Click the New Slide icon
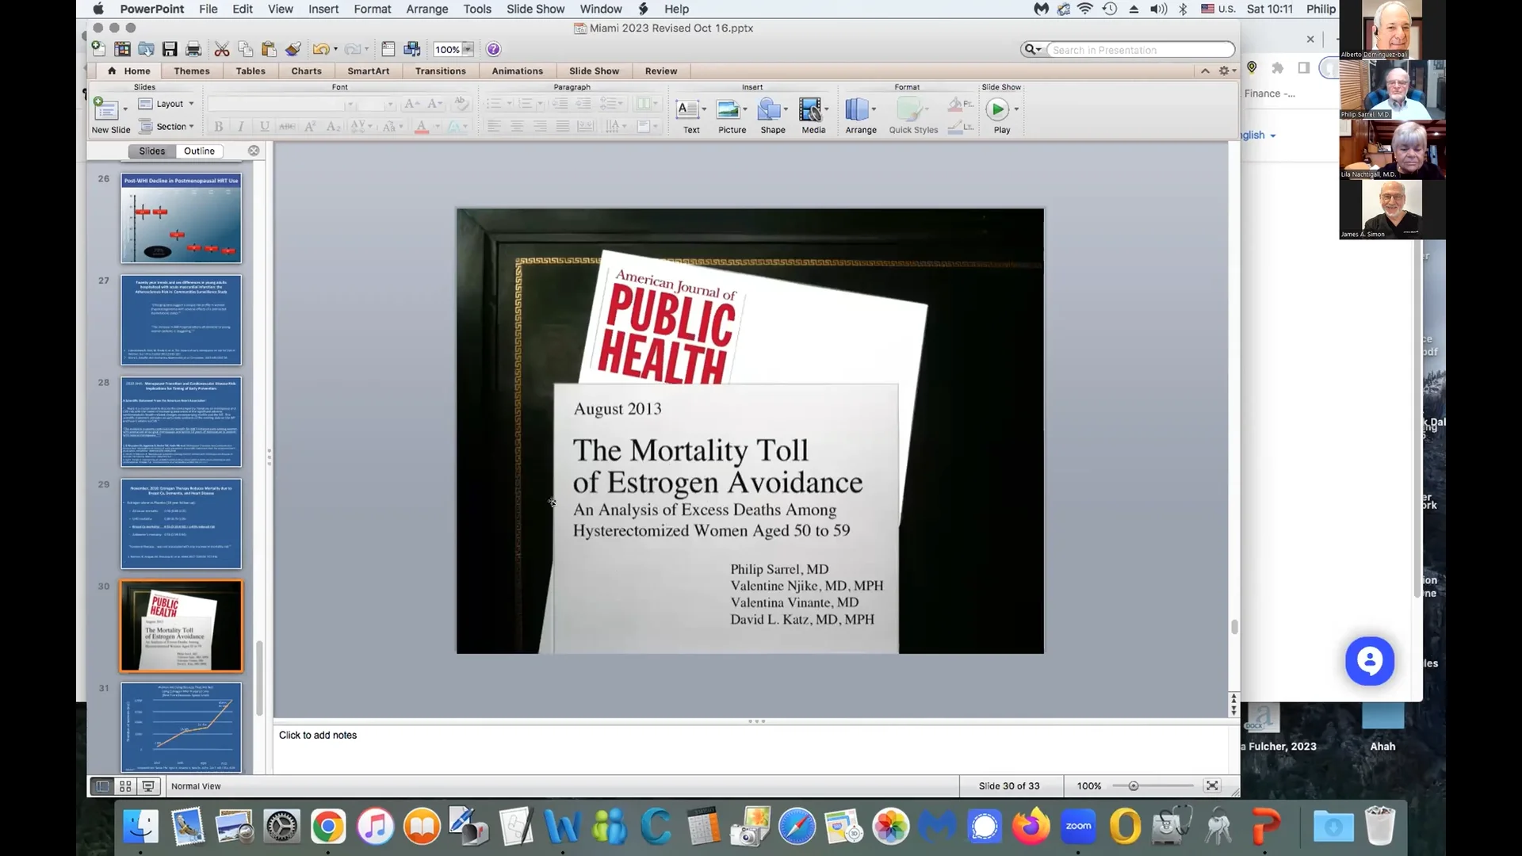 105,109
